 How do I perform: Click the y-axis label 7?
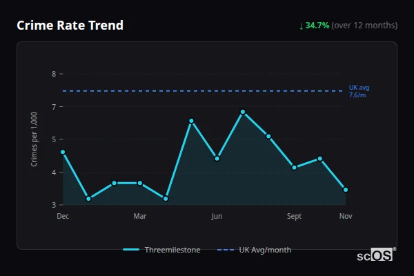(x=54, y=107)
